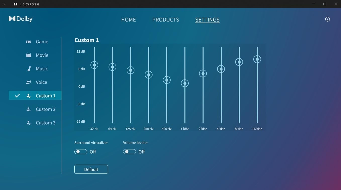
Task: Choose the Voice profile icon
Action: [29, 82]
